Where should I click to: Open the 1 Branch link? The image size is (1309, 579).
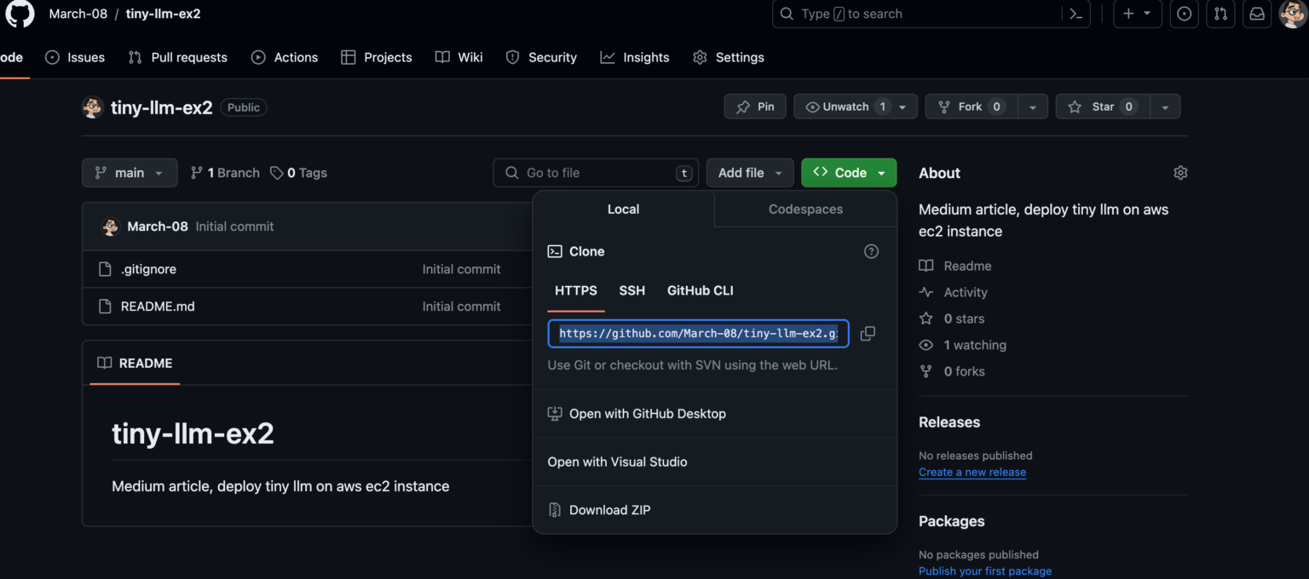[225, 173]
